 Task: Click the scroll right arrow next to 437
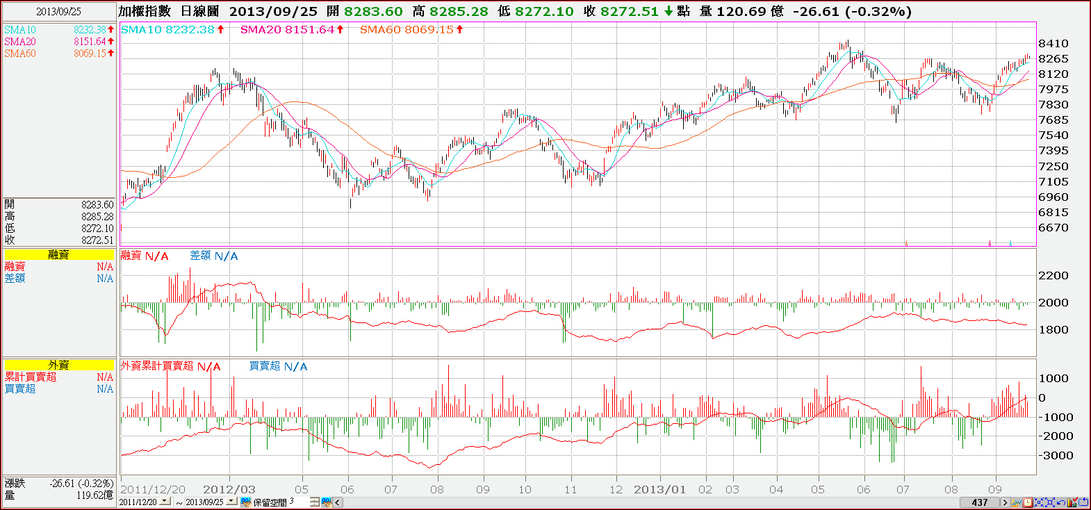(1005, 502)
